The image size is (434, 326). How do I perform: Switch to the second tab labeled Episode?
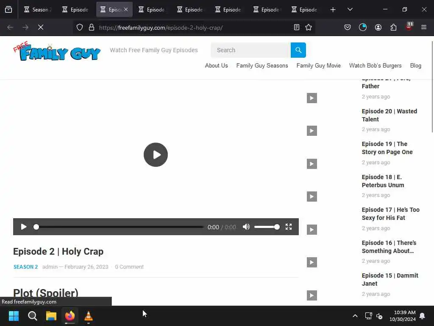click(75, 10)
